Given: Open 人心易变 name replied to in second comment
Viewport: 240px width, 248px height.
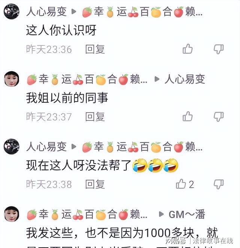Looking at the screenshot, I should (x=185, y=79).
